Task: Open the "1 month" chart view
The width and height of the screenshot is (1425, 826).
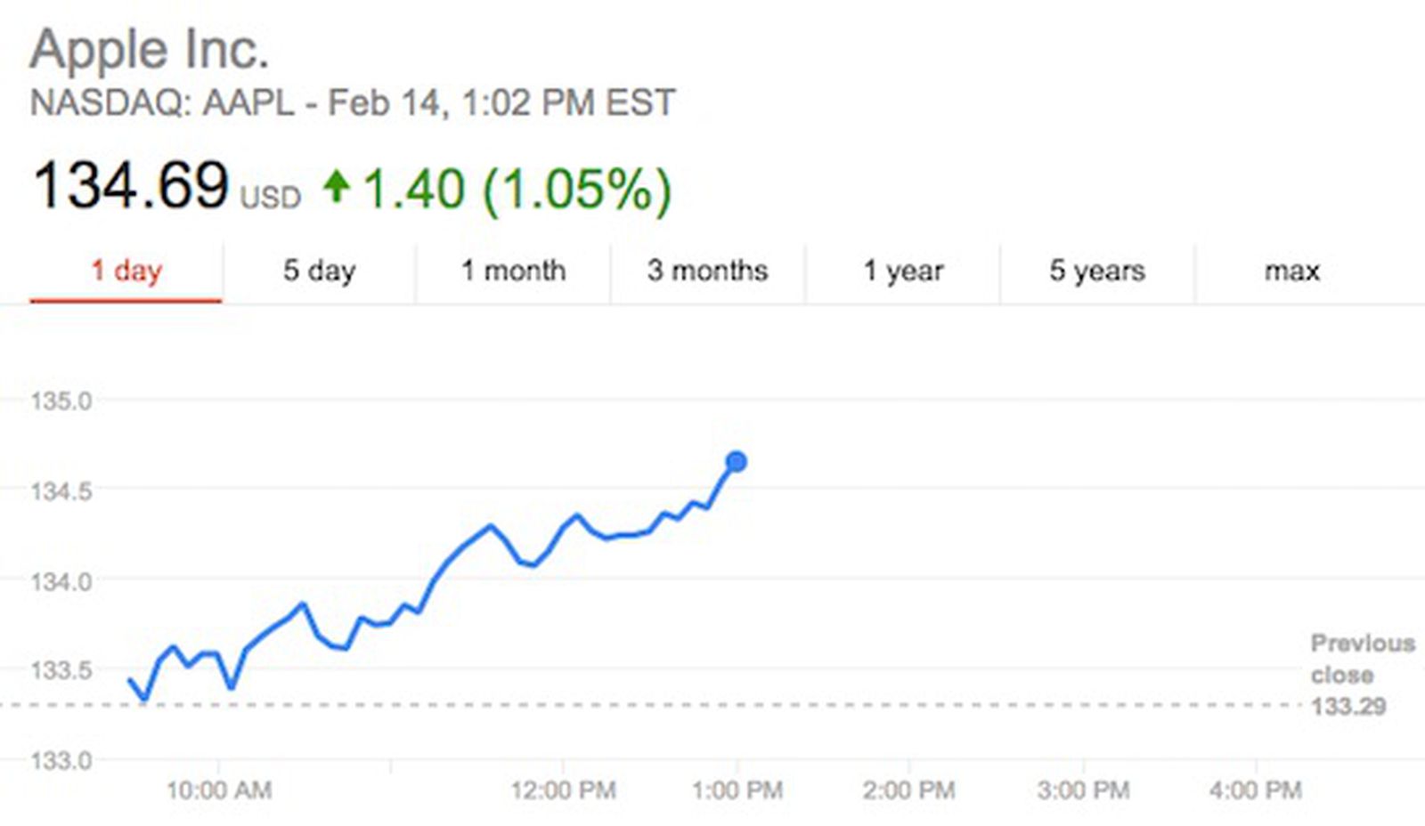Action: [511, 271]
